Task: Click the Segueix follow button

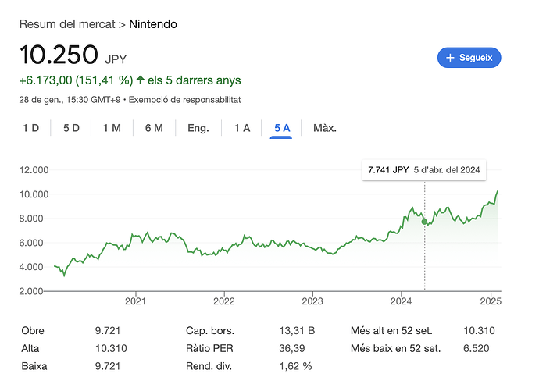Action: (x=469, y=58)
